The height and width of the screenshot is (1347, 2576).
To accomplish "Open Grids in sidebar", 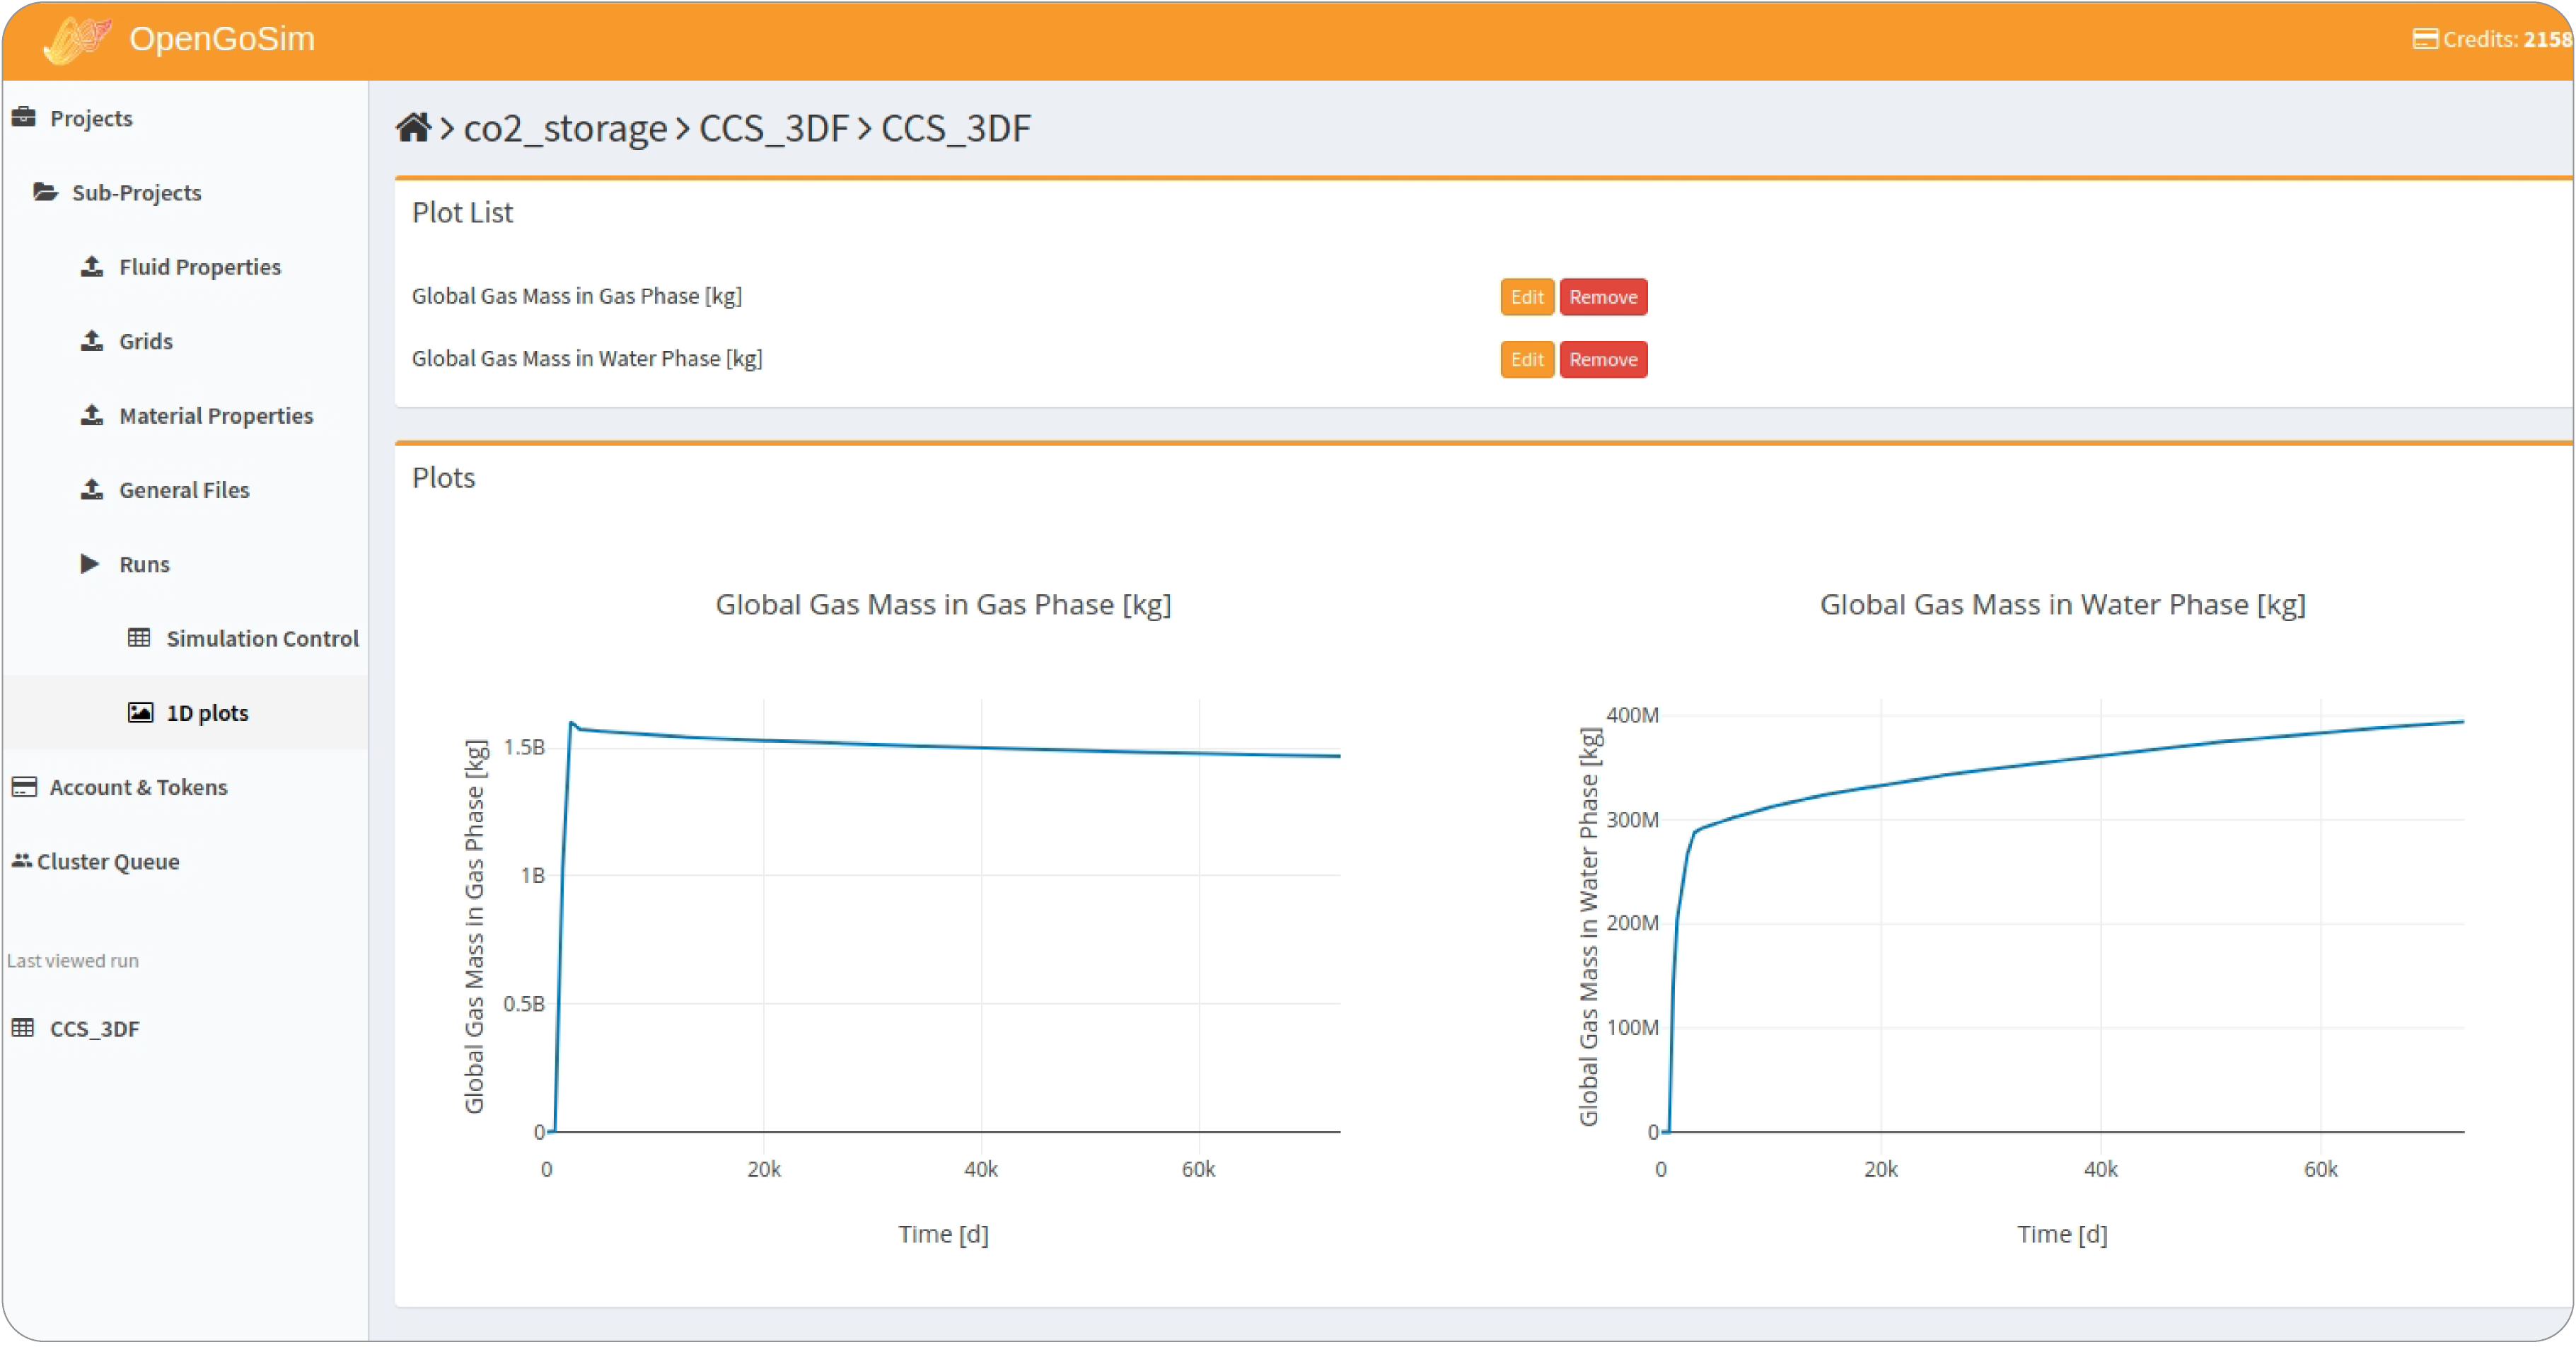I will (x=146, y=341).
